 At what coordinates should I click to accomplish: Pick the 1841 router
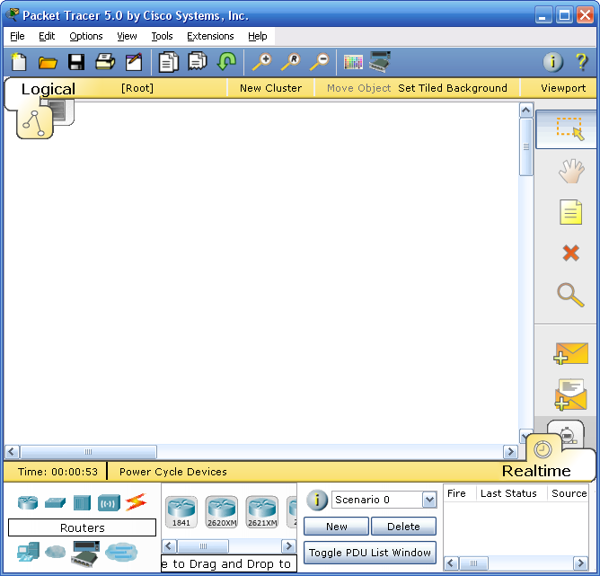click(181, 511)
